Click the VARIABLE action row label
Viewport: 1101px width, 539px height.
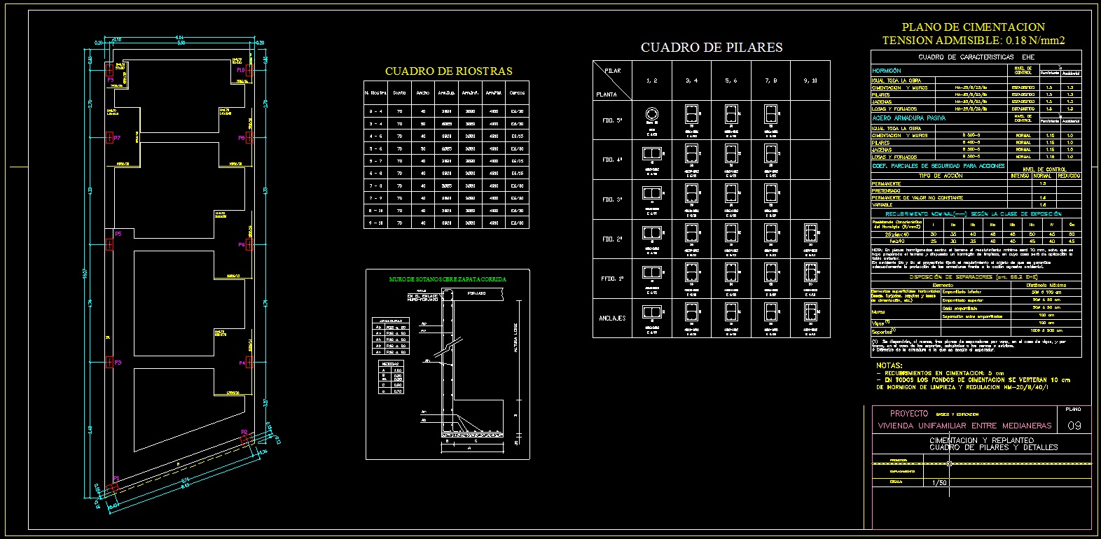[x=882, y=205]
